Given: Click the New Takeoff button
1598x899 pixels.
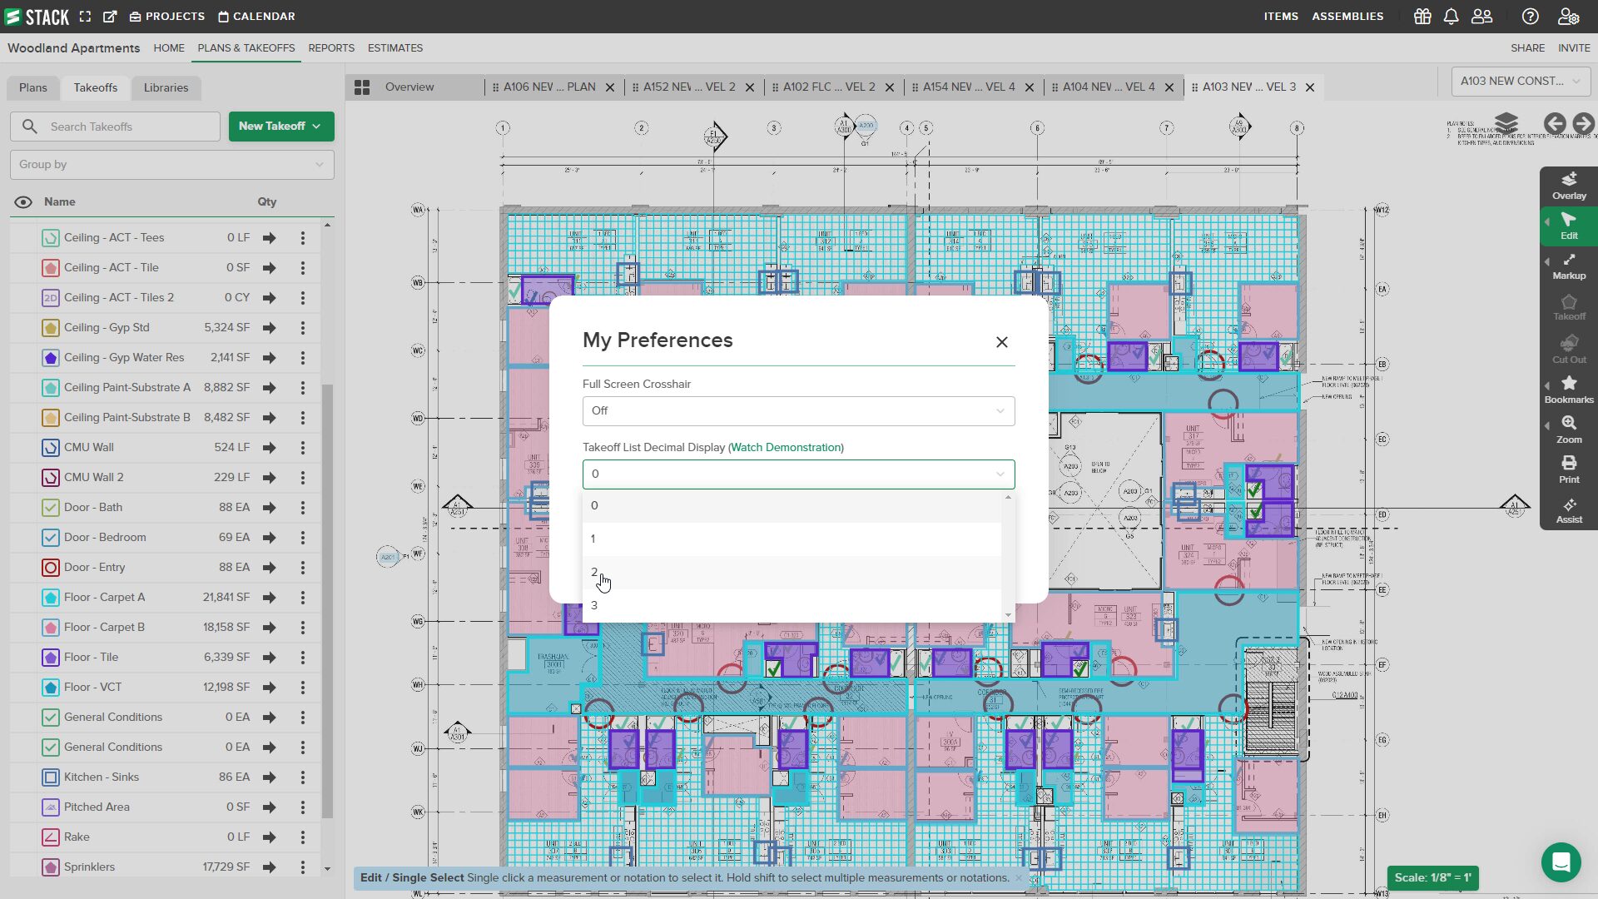Looking at the screenshot, I should pos(280,126).
